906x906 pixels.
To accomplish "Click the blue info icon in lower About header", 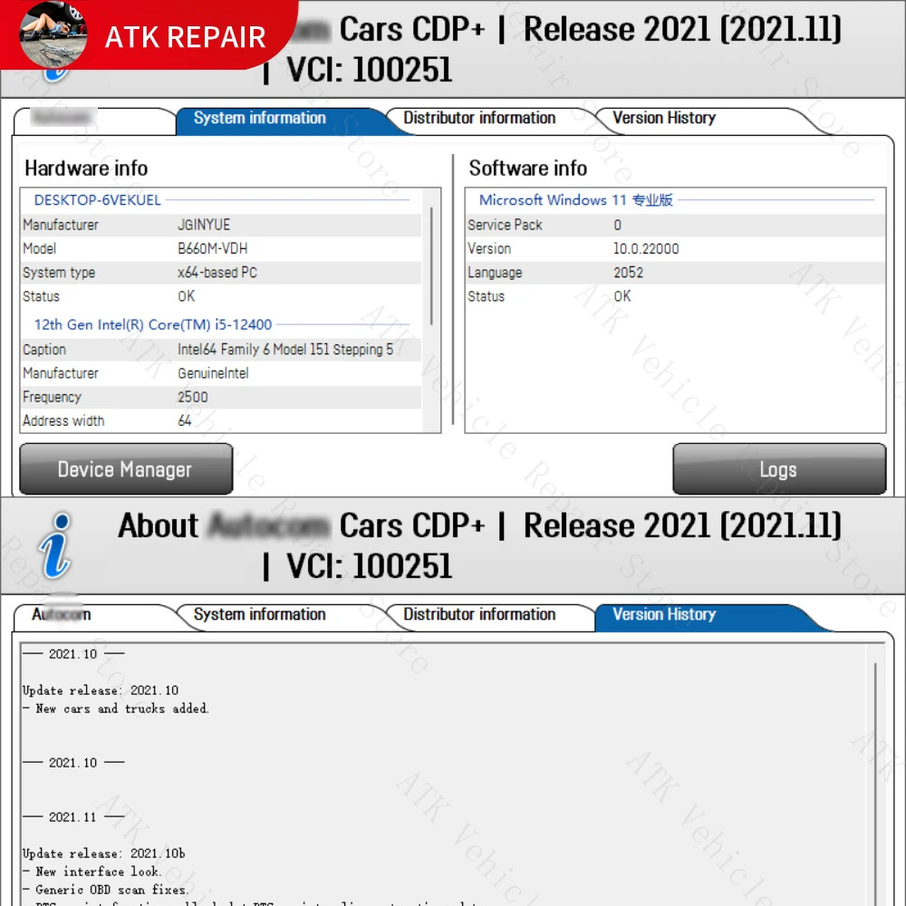I will (x=56, y=545).
